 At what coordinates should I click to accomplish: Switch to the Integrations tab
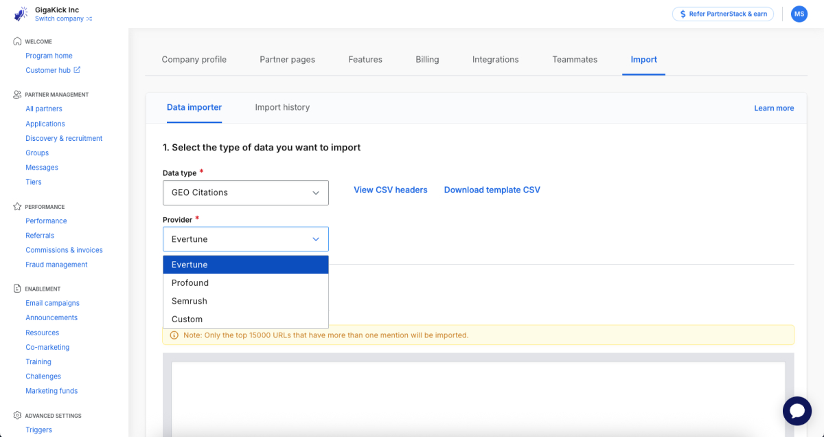pyautogui.click(x=495, y=59)
